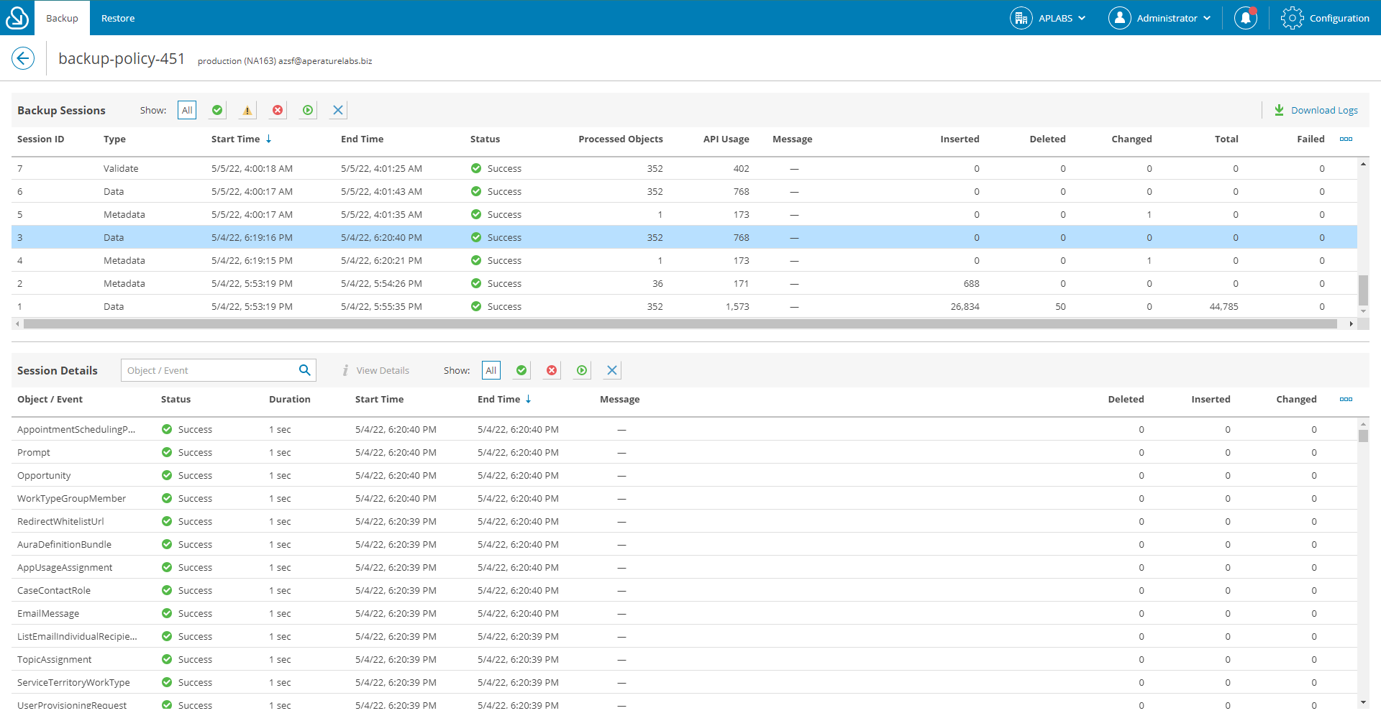1381x726 pixels.
Task: Show only successful events in Session Details
Action: tap(521, 370)
